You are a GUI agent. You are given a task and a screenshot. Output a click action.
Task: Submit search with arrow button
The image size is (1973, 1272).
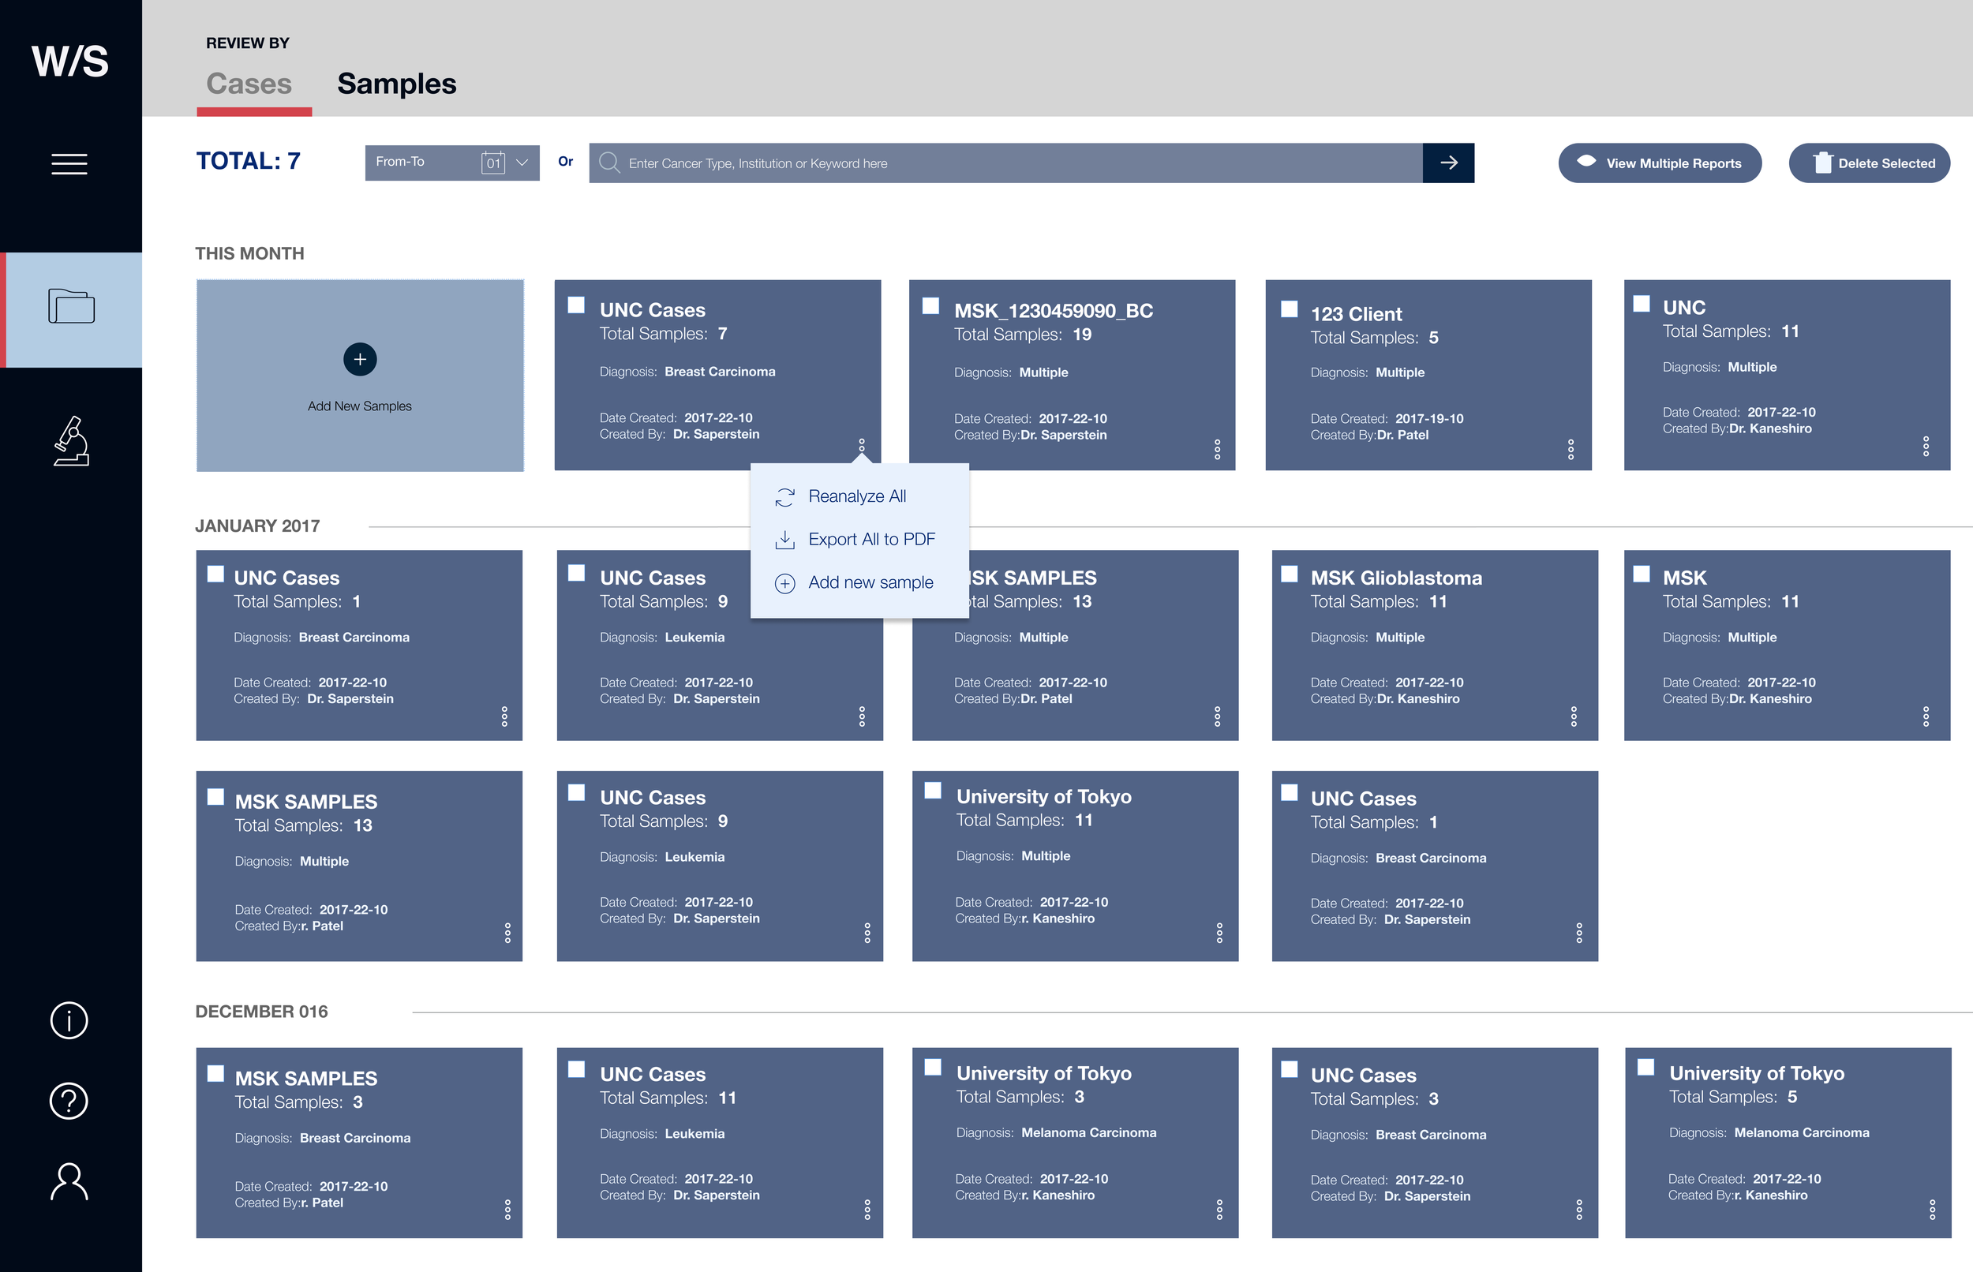tap(1447, 163)
